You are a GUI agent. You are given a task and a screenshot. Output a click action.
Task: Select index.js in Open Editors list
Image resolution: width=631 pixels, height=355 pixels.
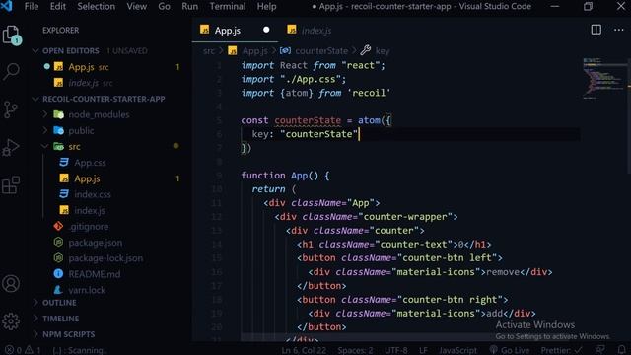pyautogui.click(x=83, y=83)
